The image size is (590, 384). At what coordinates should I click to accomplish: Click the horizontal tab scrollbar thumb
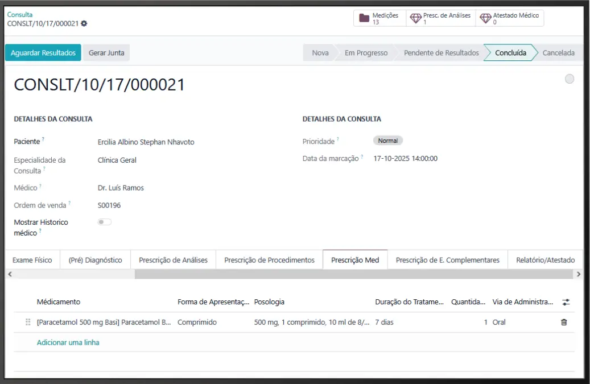pyautogui.click(x=353, y=274)
